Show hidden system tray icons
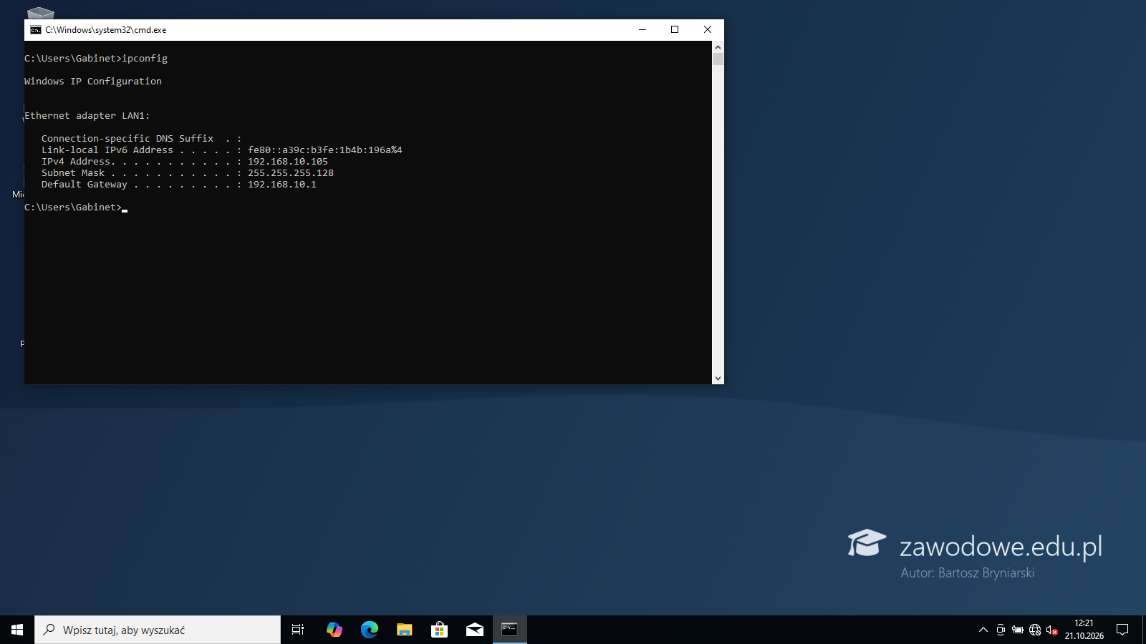The width and height of the screenshot is (1146, 644). (x=983, y=630)
